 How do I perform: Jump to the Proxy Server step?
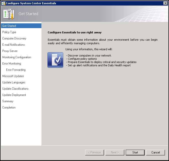pos(10,51)
